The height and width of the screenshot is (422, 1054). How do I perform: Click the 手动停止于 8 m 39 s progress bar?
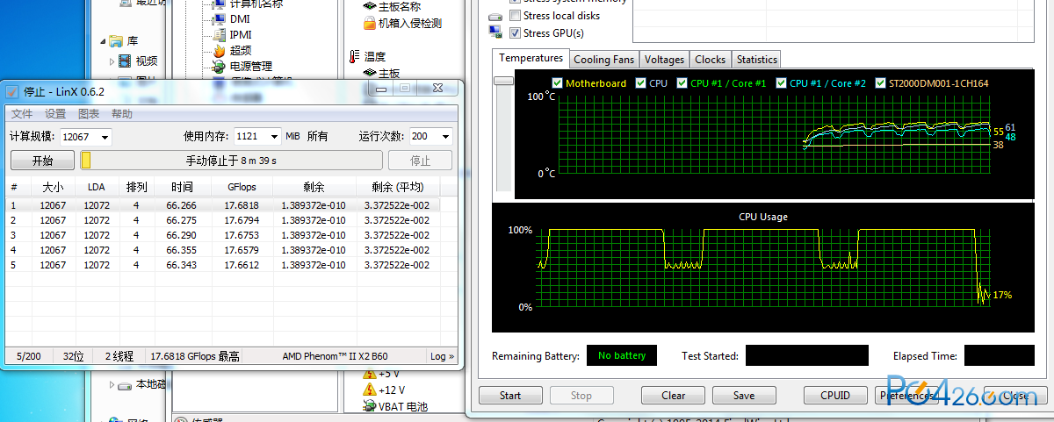(x=232, y=161)
